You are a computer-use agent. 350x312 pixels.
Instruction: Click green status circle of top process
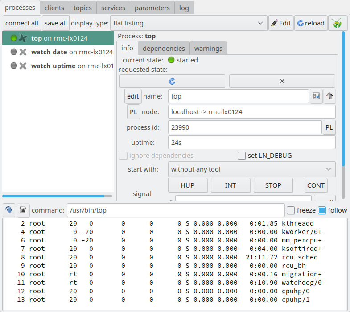pos(14,38)
